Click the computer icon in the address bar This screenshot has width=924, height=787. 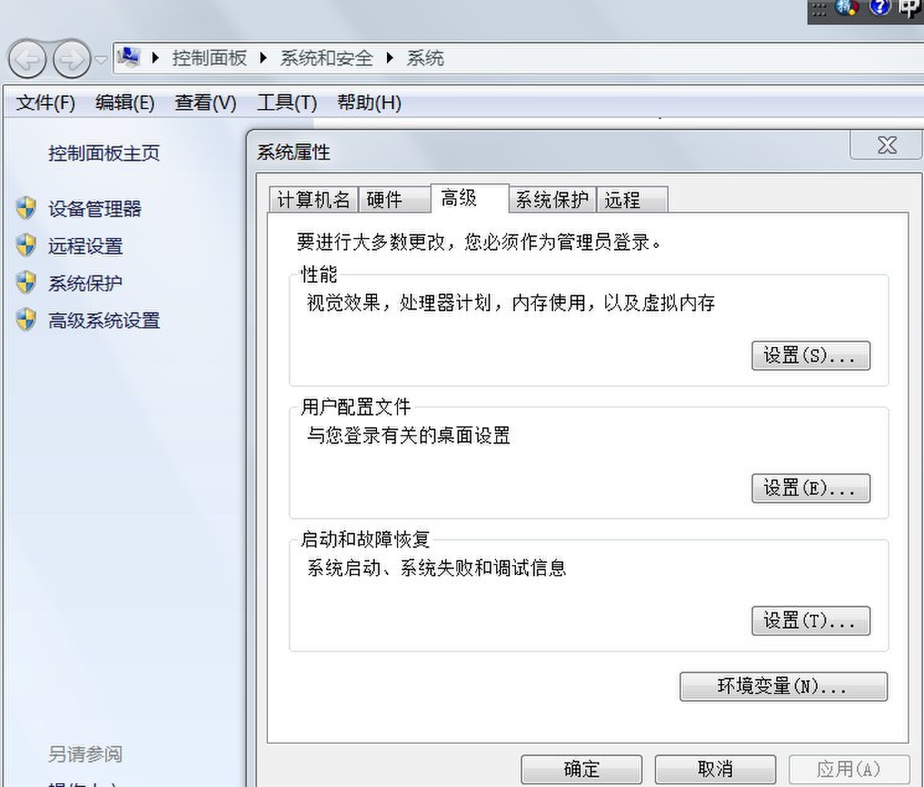click(127, 57)
